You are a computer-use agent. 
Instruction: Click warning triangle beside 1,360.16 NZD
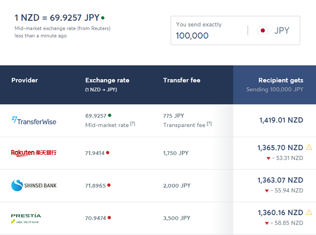tap(309, 212)
